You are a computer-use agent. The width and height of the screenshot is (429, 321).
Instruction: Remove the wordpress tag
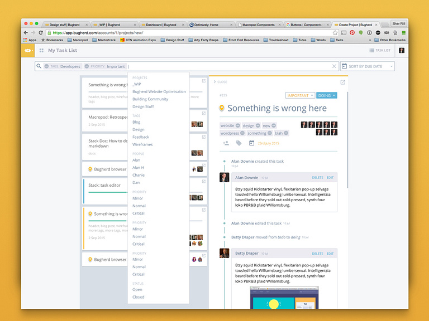(x=242, y=133)
